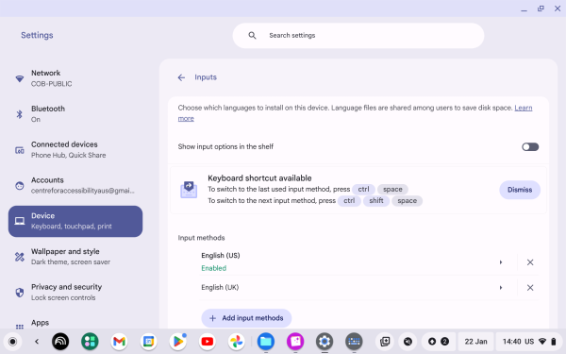Launch Google Photos from the shelf

[x=237, y=342]
